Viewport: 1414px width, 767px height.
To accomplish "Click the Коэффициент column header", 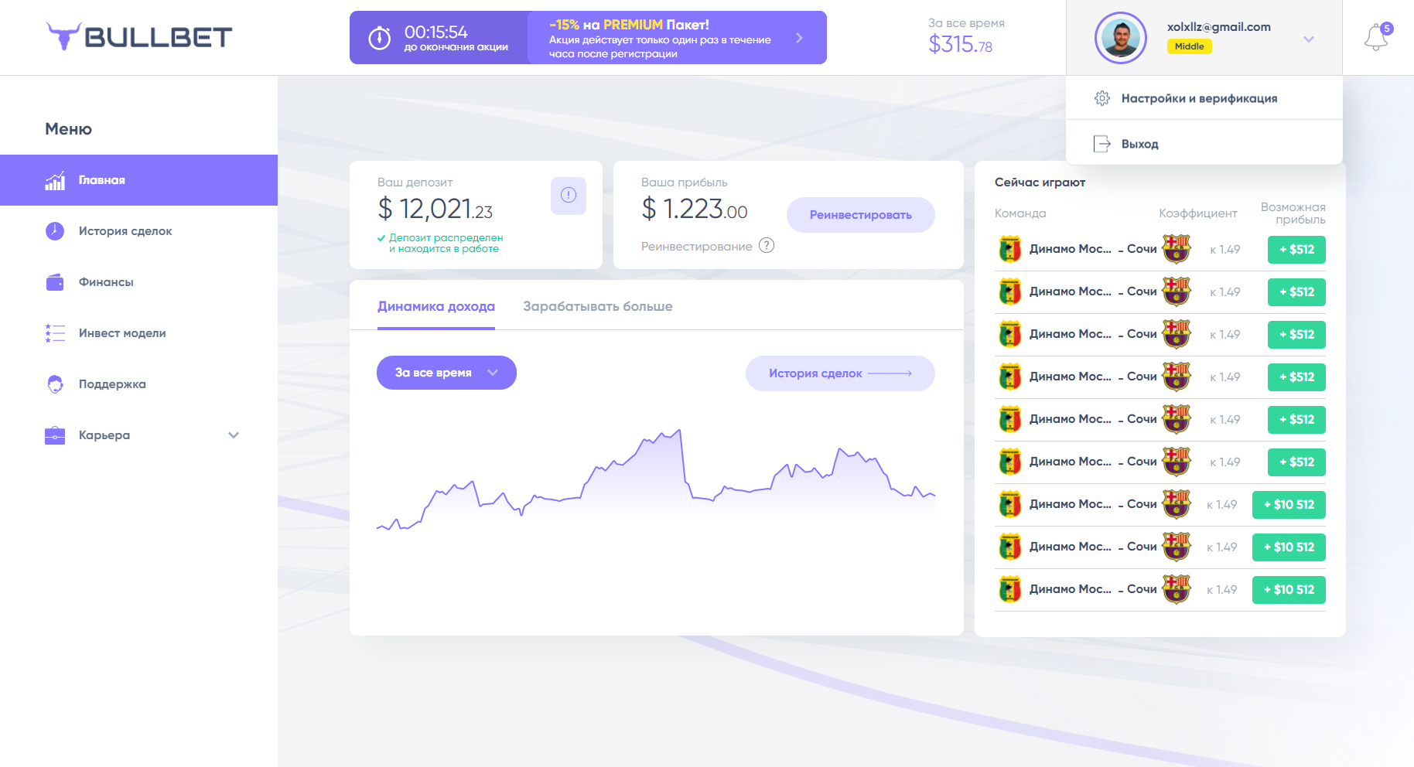I will (1198, 213).
